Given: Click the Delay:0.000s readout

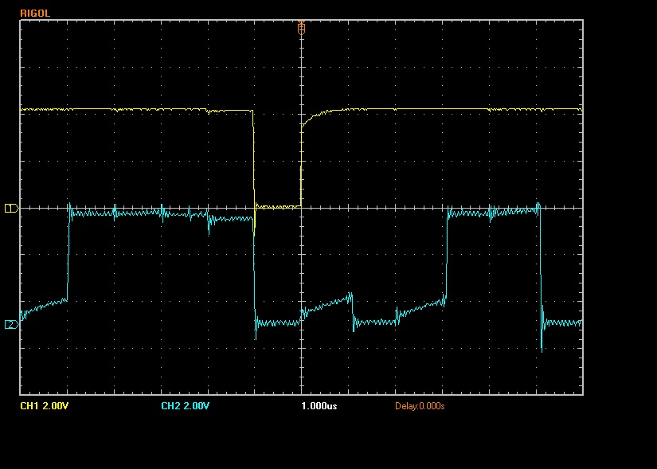Looking at the screenshot, I should 419,406.
